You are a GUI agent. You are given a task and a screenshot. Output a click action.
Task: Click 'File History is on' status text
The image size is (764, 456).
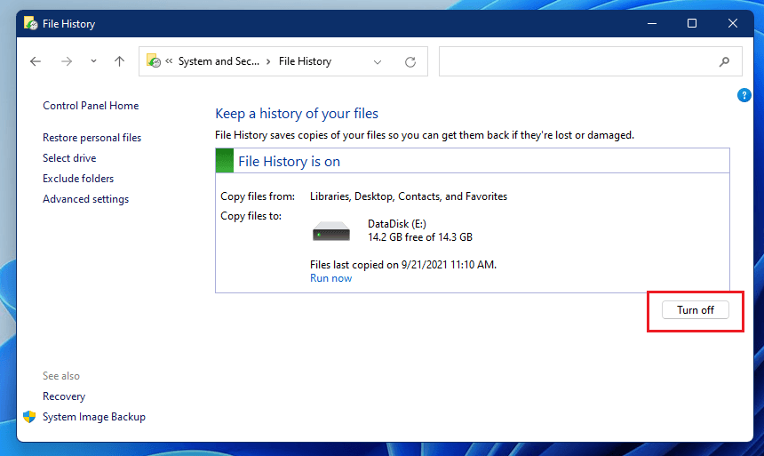click(289, 162)
